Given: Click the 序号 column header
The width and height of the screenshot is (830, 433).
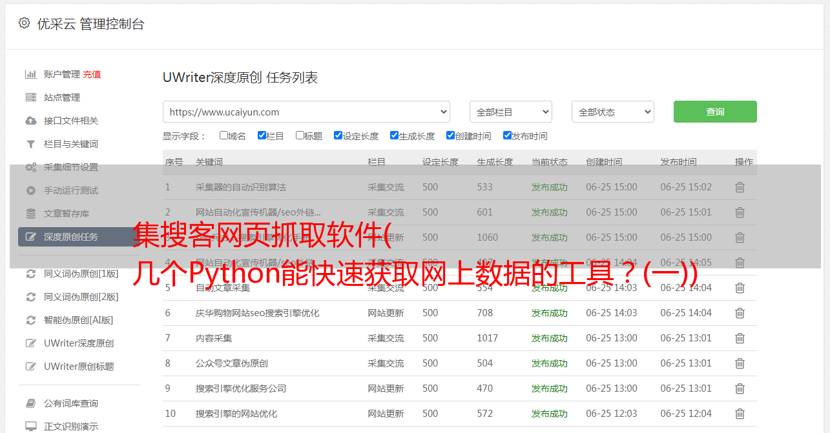Looking at the screenshot, I should tap(174, 162).
